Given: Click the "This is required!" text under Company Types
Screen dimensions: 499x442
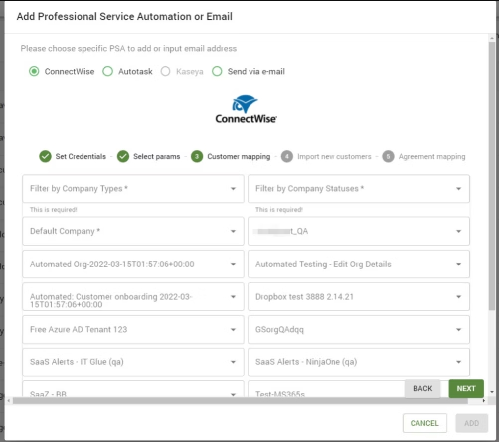Looking at the screenshot, I should point(54,210).
